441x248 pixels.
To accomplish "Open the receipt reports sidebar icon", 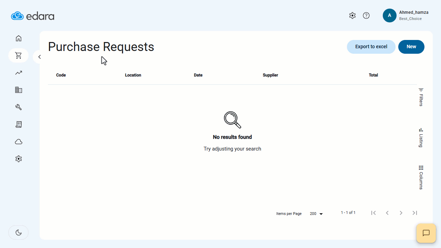I will [19, 124].
